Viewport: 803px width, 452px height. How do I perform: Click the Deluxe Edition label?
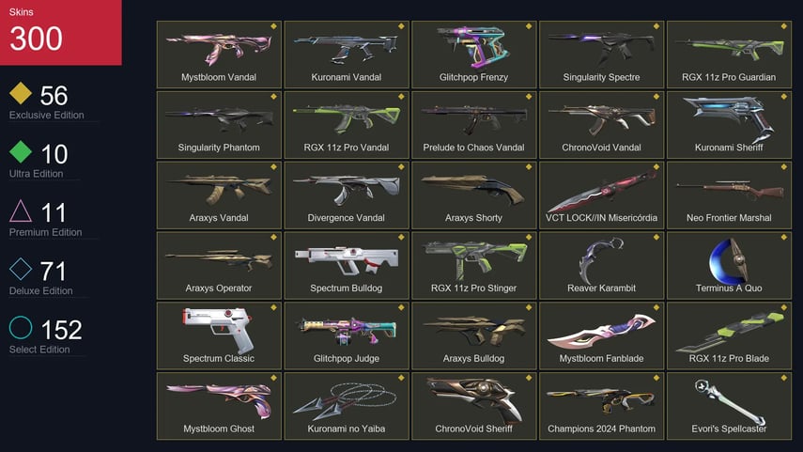41,290
